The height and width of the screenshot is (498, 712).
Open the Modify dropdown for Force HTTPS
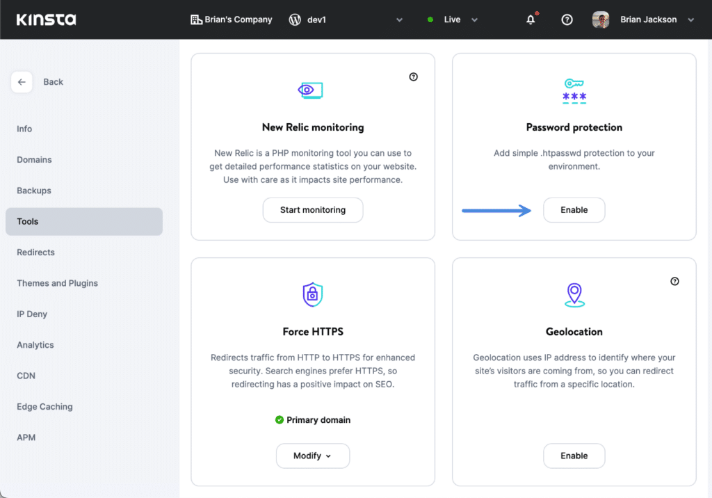[x=313, y=456]
